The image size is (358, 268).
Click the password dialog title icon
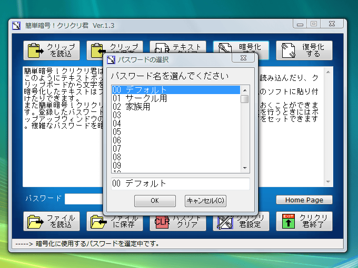pyautogui.click(x=111, y=60)
